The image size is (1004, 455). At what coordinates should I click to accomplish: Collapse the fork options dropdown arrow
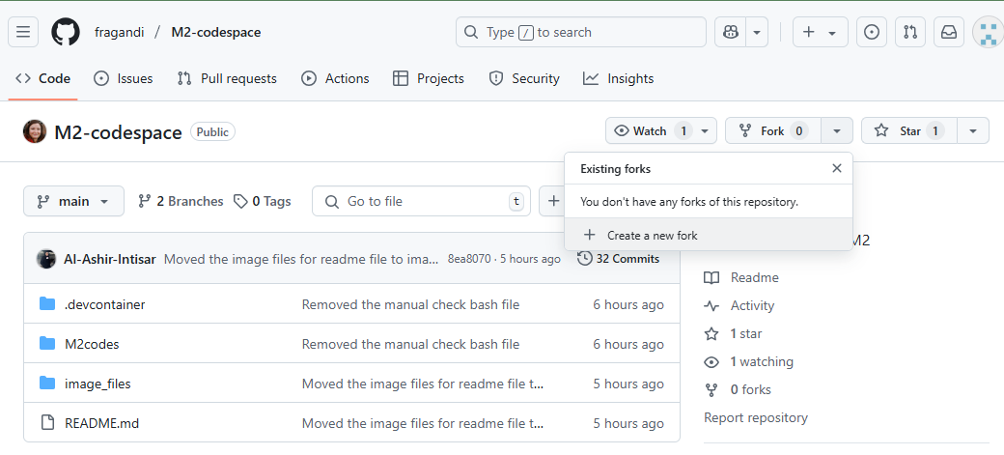836,130
